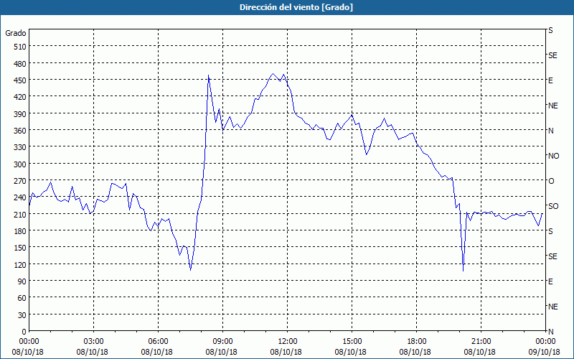Select the 510 value on the degree axis

tap(20, 47)
